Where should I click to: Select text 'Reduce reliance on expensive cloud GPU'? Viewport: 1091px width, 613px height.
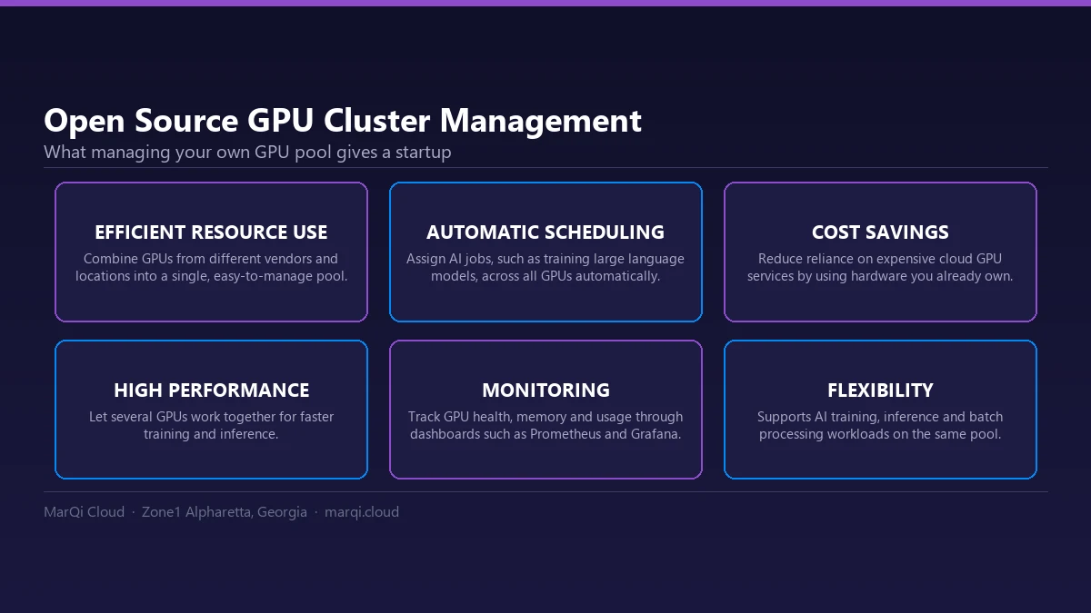tap(880, 259)
